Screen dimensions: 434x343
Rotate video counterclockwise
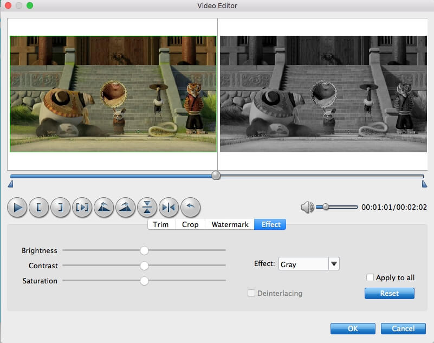point(103,208)
